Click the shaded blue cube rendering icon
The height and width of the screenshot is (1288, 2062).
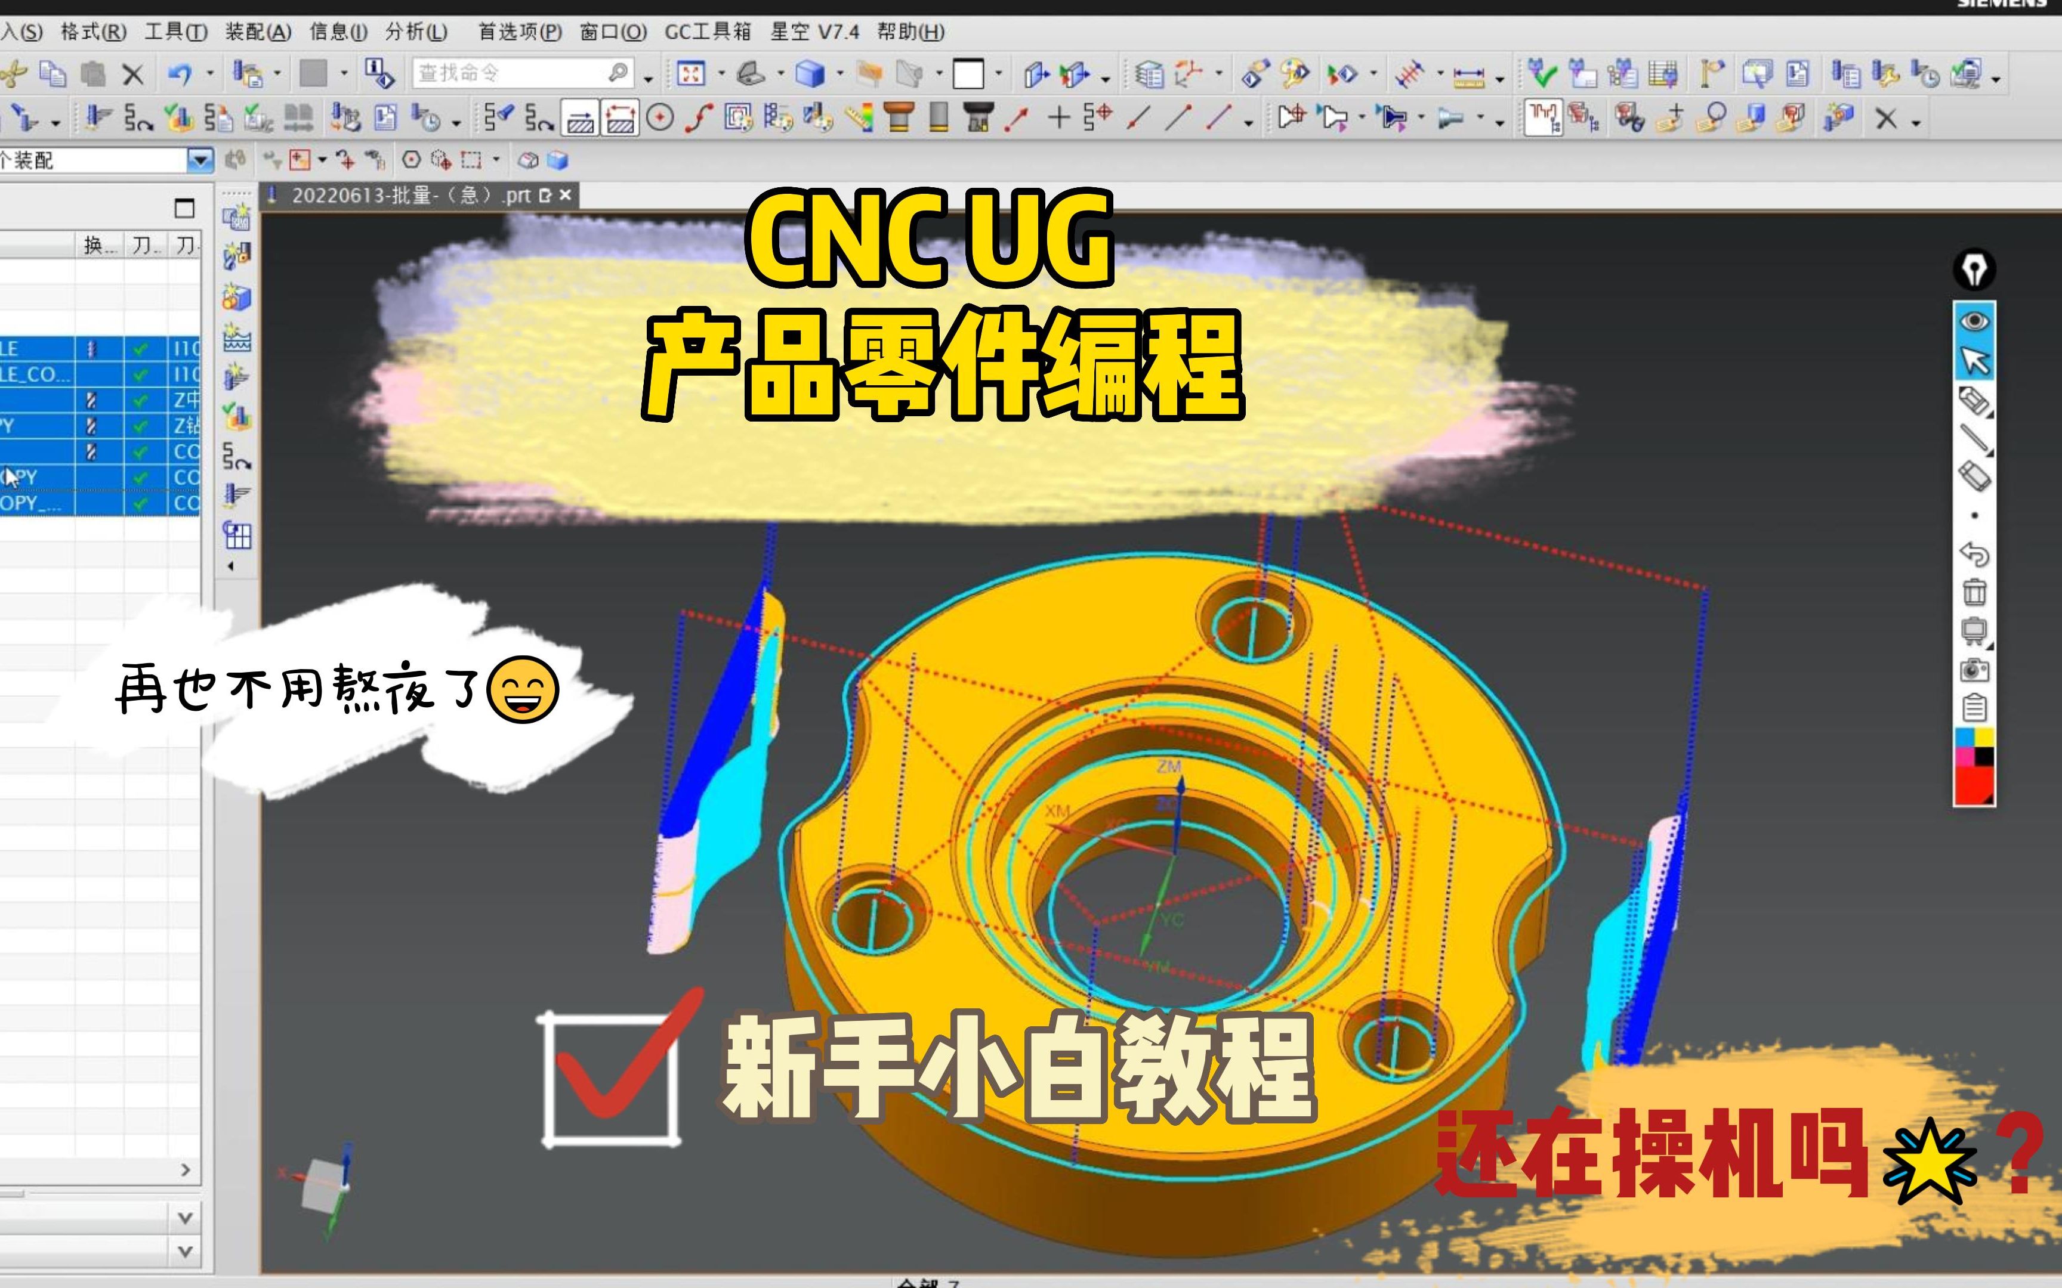(x=810, y=74)
